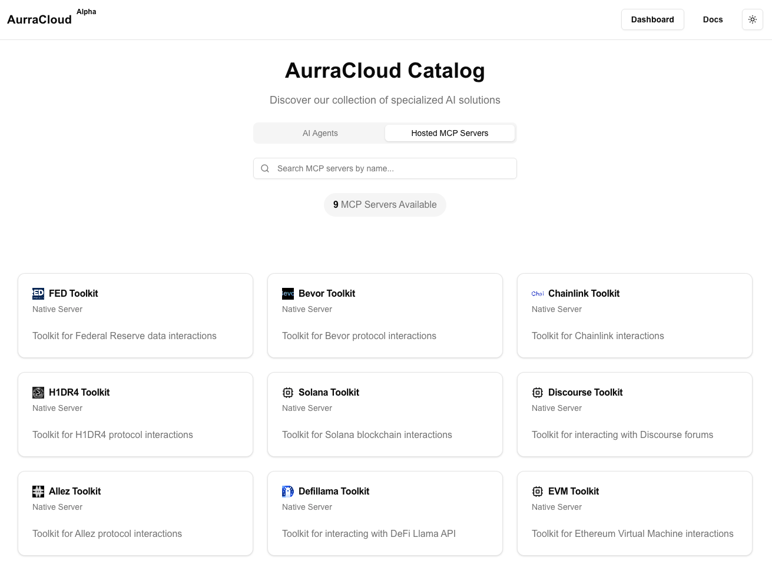Click 'Toolkit for interacting with Discourse forums'
772x574 pixels.
tap(622, 434)
